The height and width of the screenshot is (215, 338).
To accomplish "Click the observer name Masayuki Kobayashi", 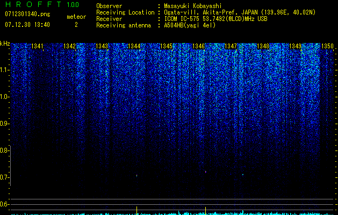I will (x=193, y=6).
